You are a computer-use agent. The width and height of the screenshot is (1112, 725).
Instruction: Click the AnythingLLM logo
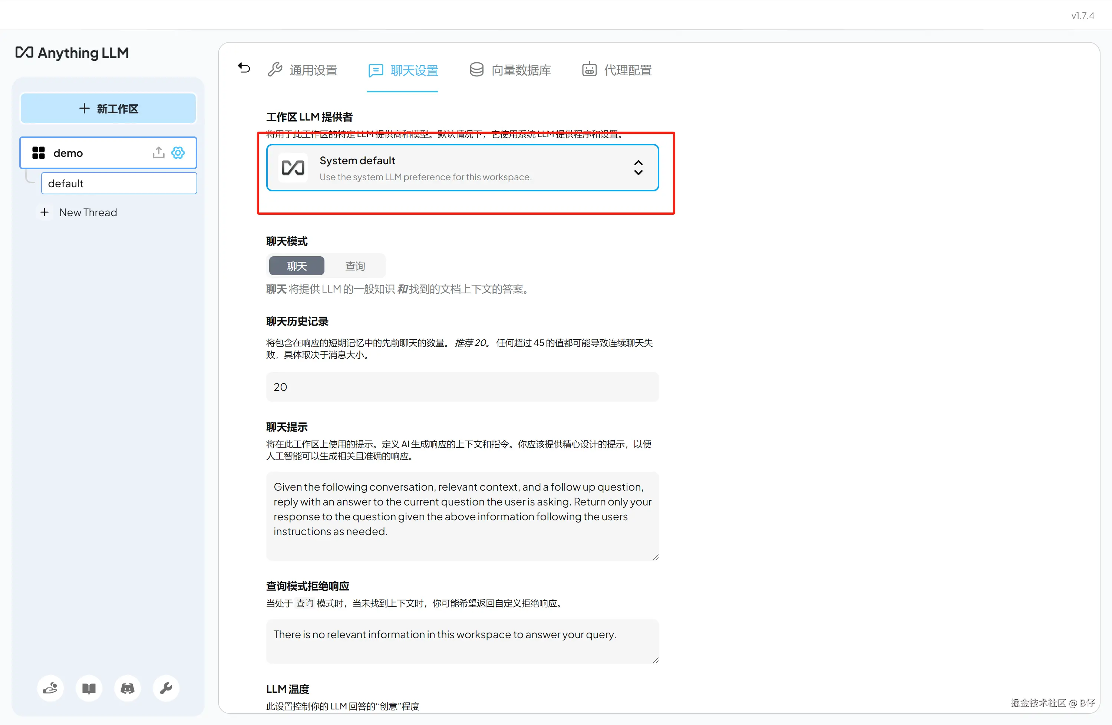coord(72,53)
